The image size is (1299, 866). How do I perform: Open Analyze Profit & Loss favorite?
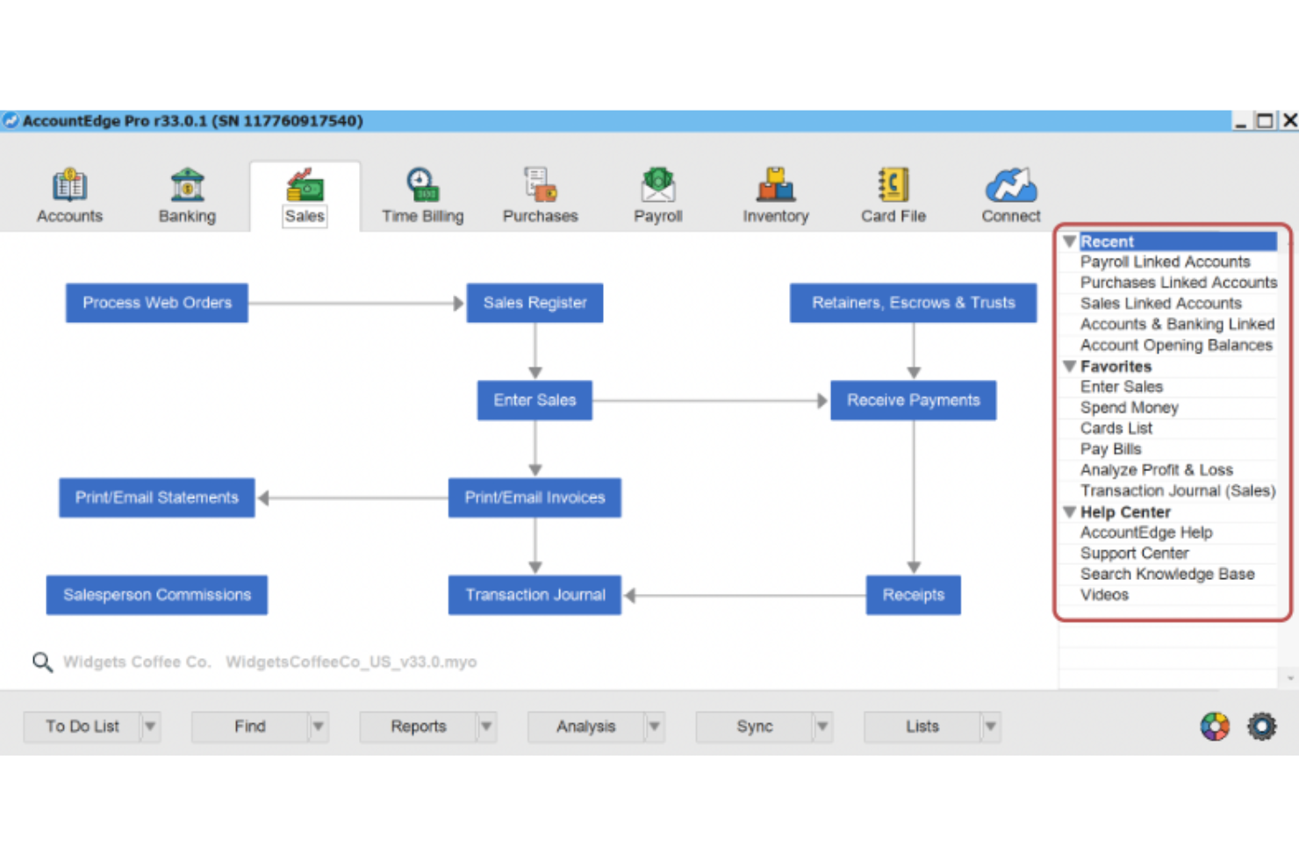pos(1156,470)
